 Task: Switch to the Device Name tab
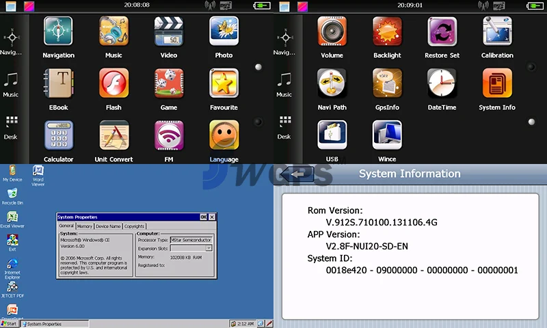[x=108, y=226]
